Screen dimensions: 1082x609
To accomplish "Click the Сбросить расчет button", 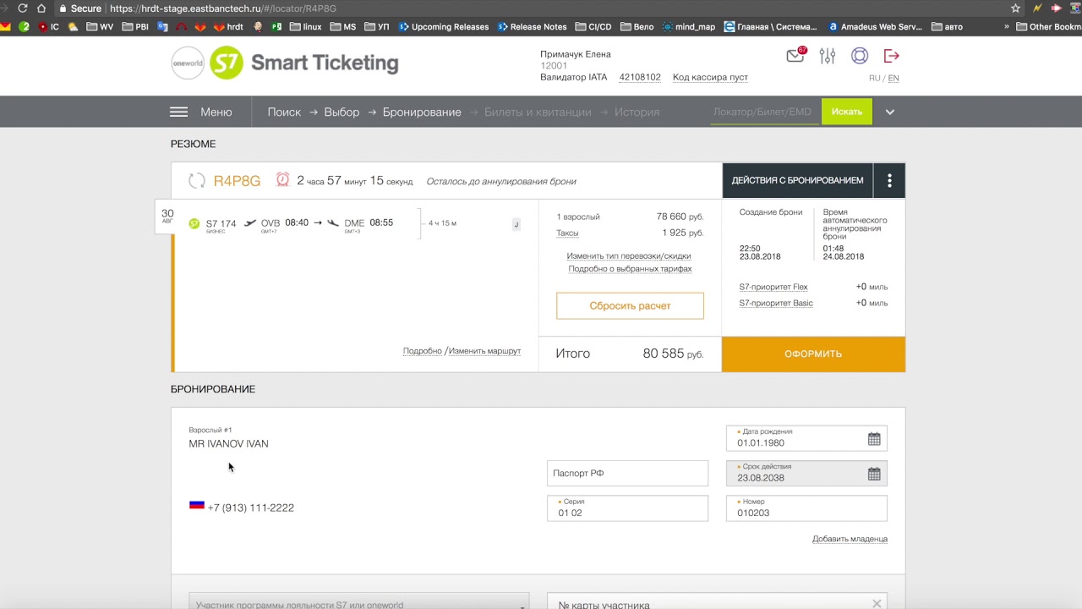I will tap(630, 306).
